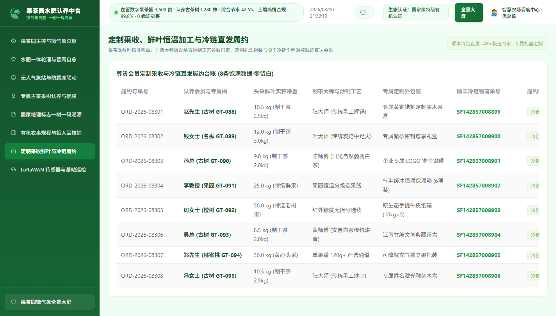Click member 冯女士 (古树 GT-095)

pos(210,276)
